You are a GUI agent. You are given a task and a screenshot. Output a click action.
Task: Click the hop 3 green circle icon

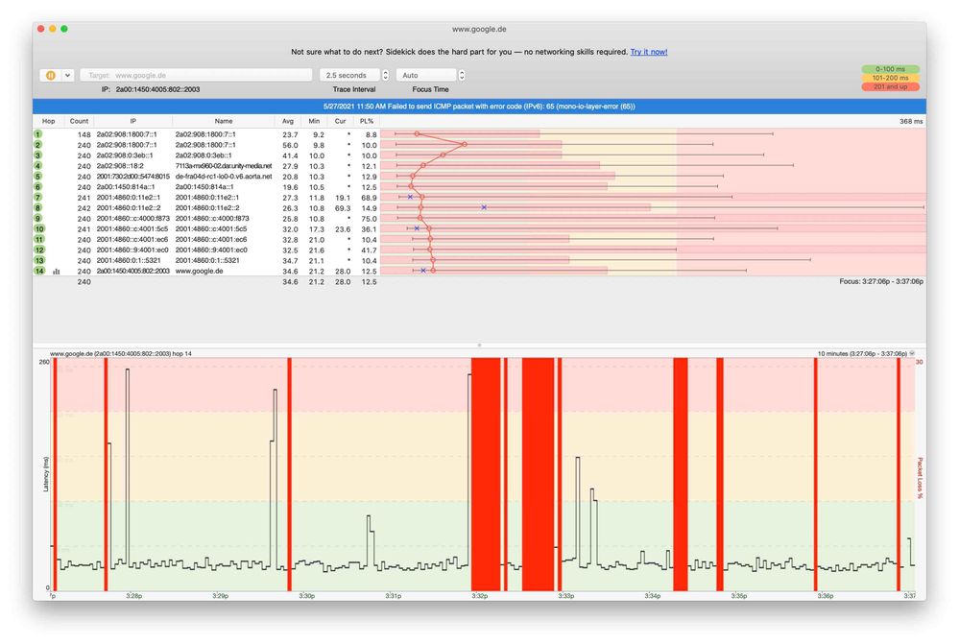point(38,155)
